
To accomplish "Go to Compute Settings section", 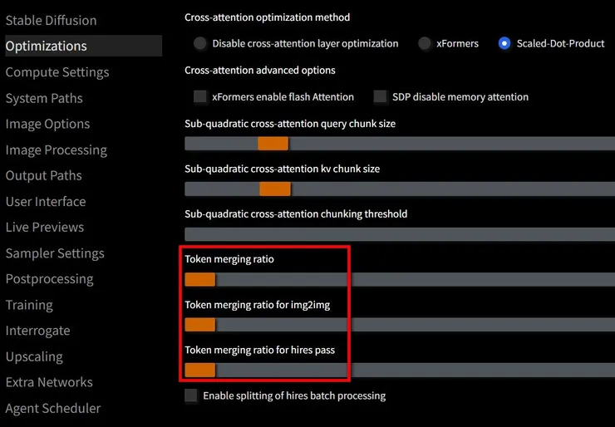I will (57, 72).
